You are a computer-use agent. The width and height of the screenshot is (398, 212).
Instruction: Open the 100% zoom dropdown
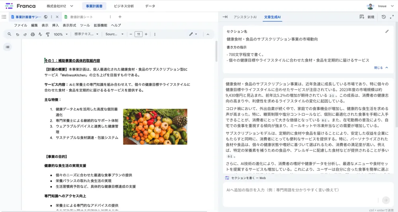click(x=60, y=34)
